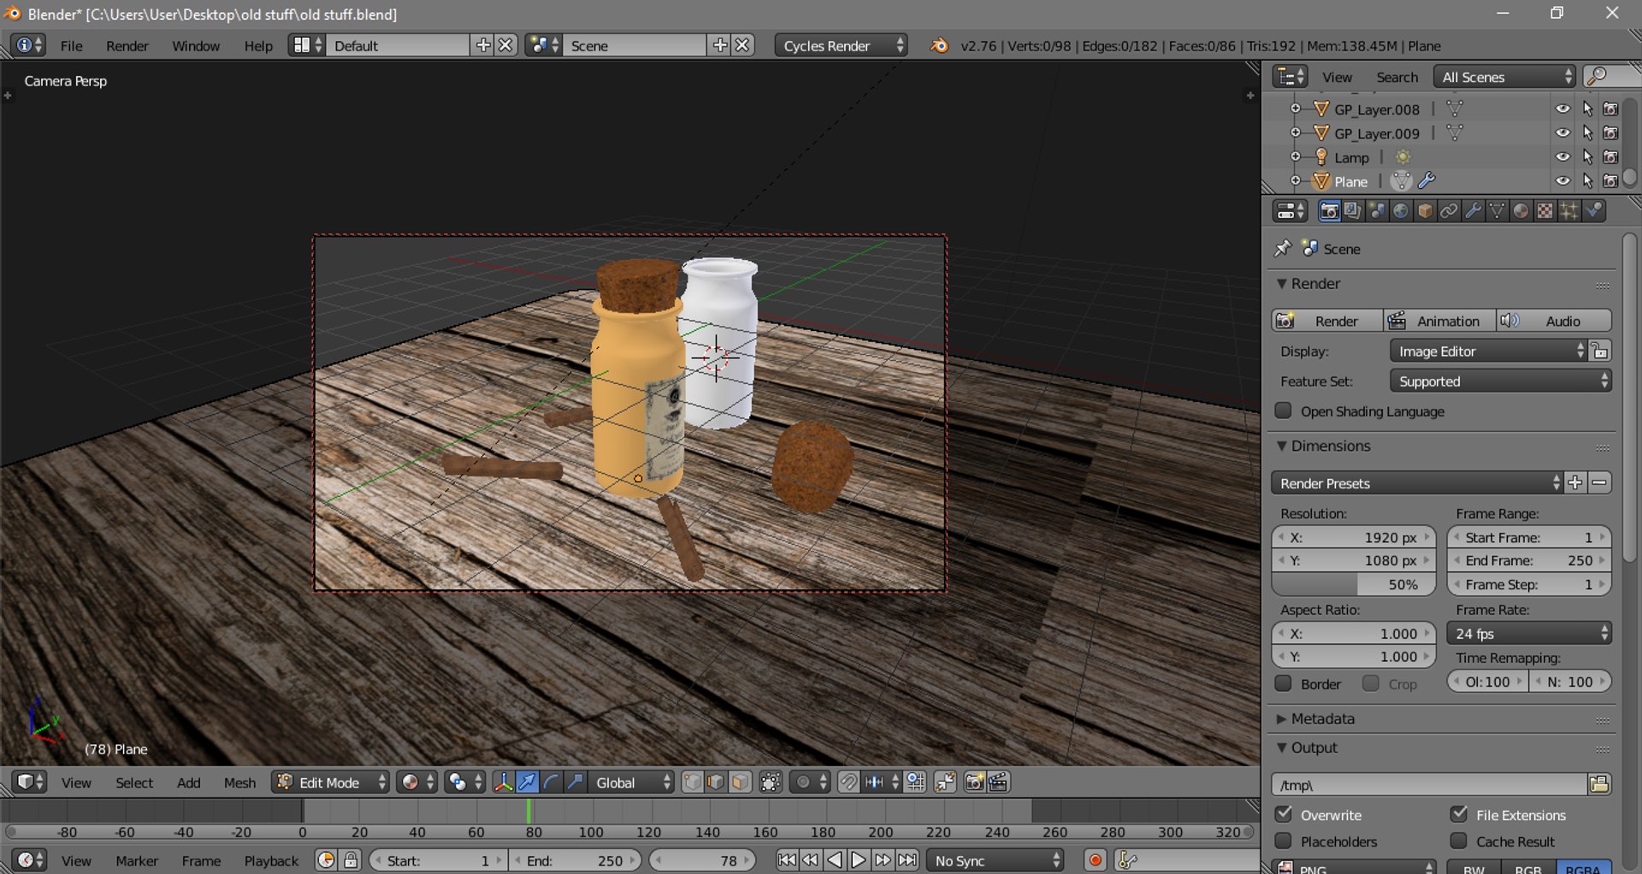Open the Edit Mode selector dropdown

click(x=331, y=782)
